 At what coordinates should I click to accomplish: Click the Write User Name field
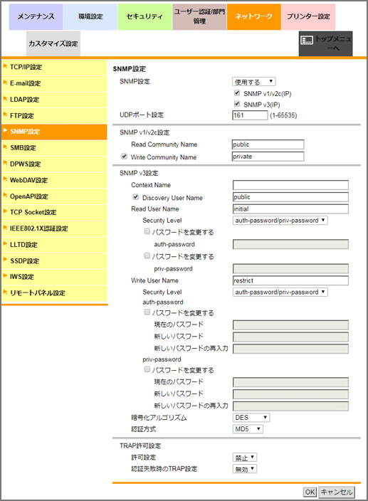click(x=290, y=280)
